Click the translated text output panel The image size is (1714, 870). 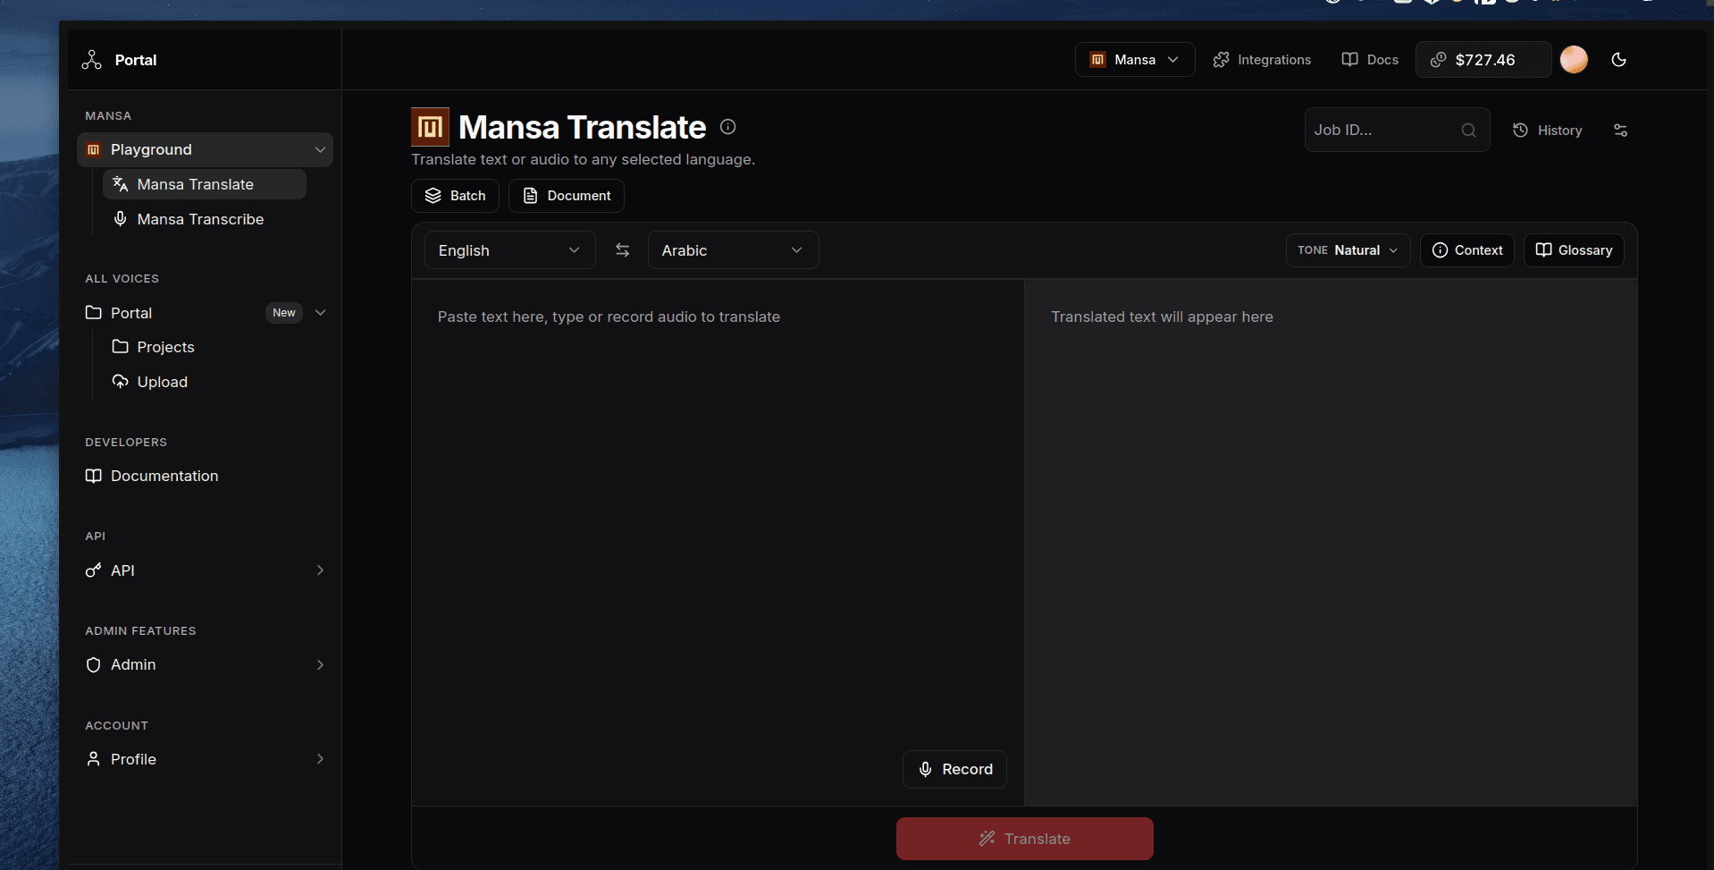(1331, 543)
